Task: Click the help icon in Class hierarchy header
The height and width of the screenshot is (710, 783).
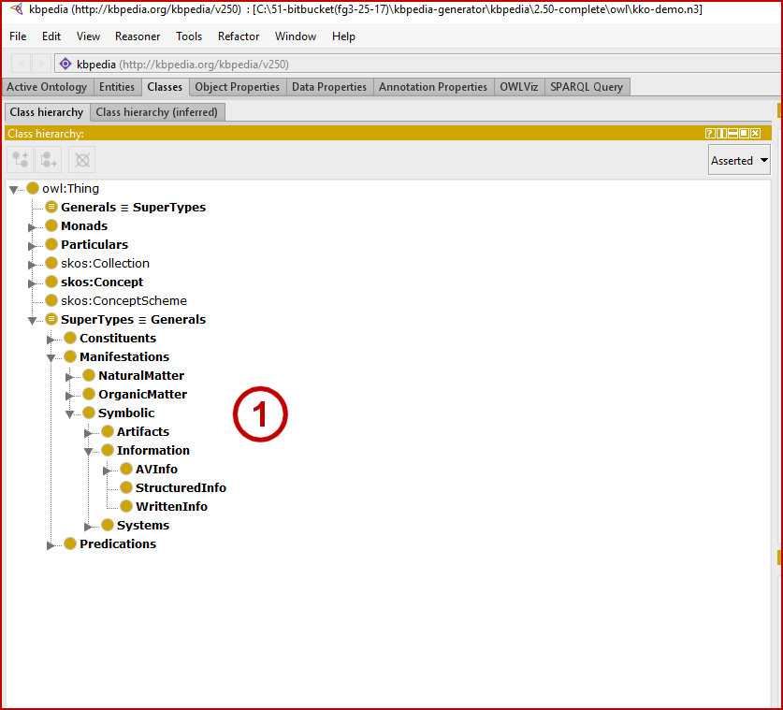Action: click(x=710, y=134)
